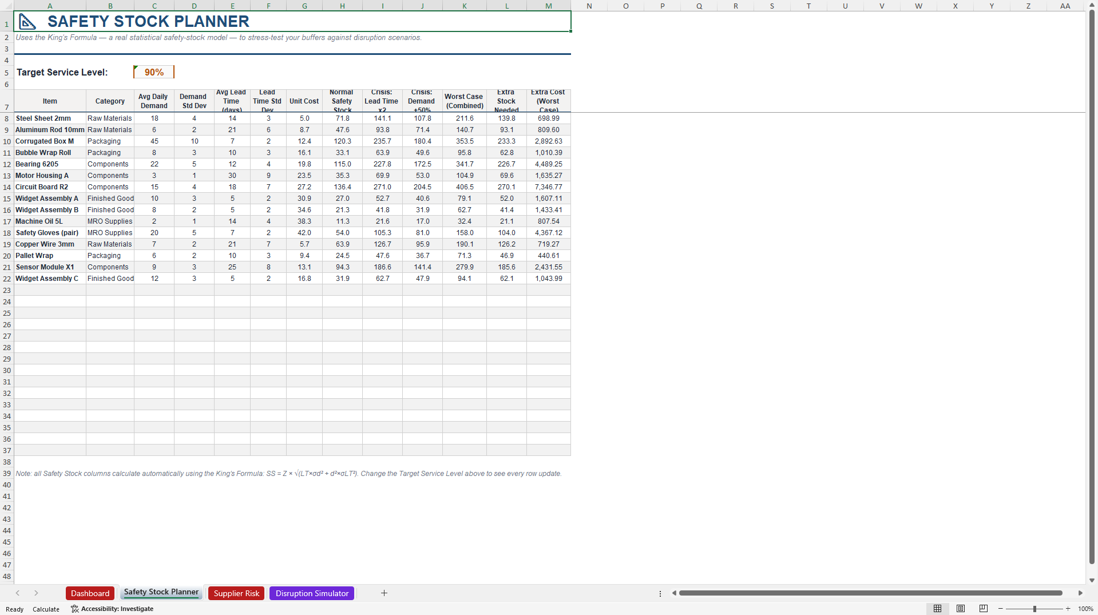1098x615 pixels.
Task: Click the Target Service Level label
Action: 62,72
